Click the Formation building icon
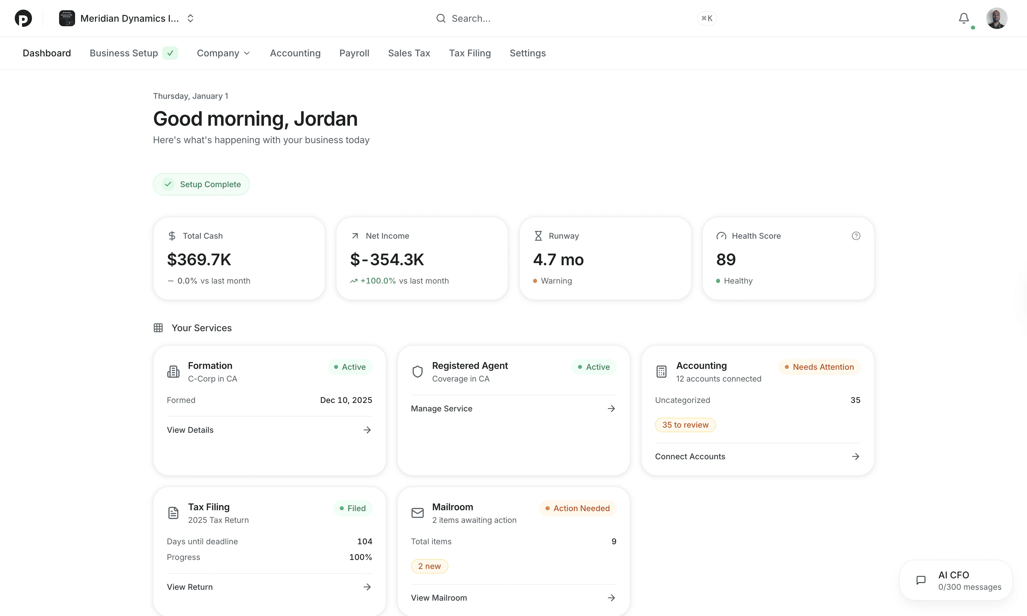1027x616 pixels. [x=174, y=372]
